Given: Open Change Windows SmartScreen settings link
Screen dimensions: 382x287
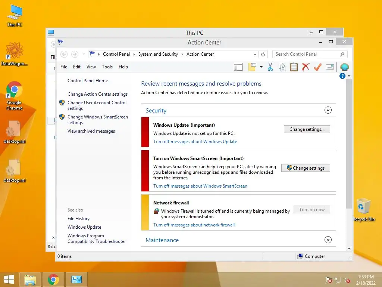Looking at the screenshot, I should [x=98, y=120].
